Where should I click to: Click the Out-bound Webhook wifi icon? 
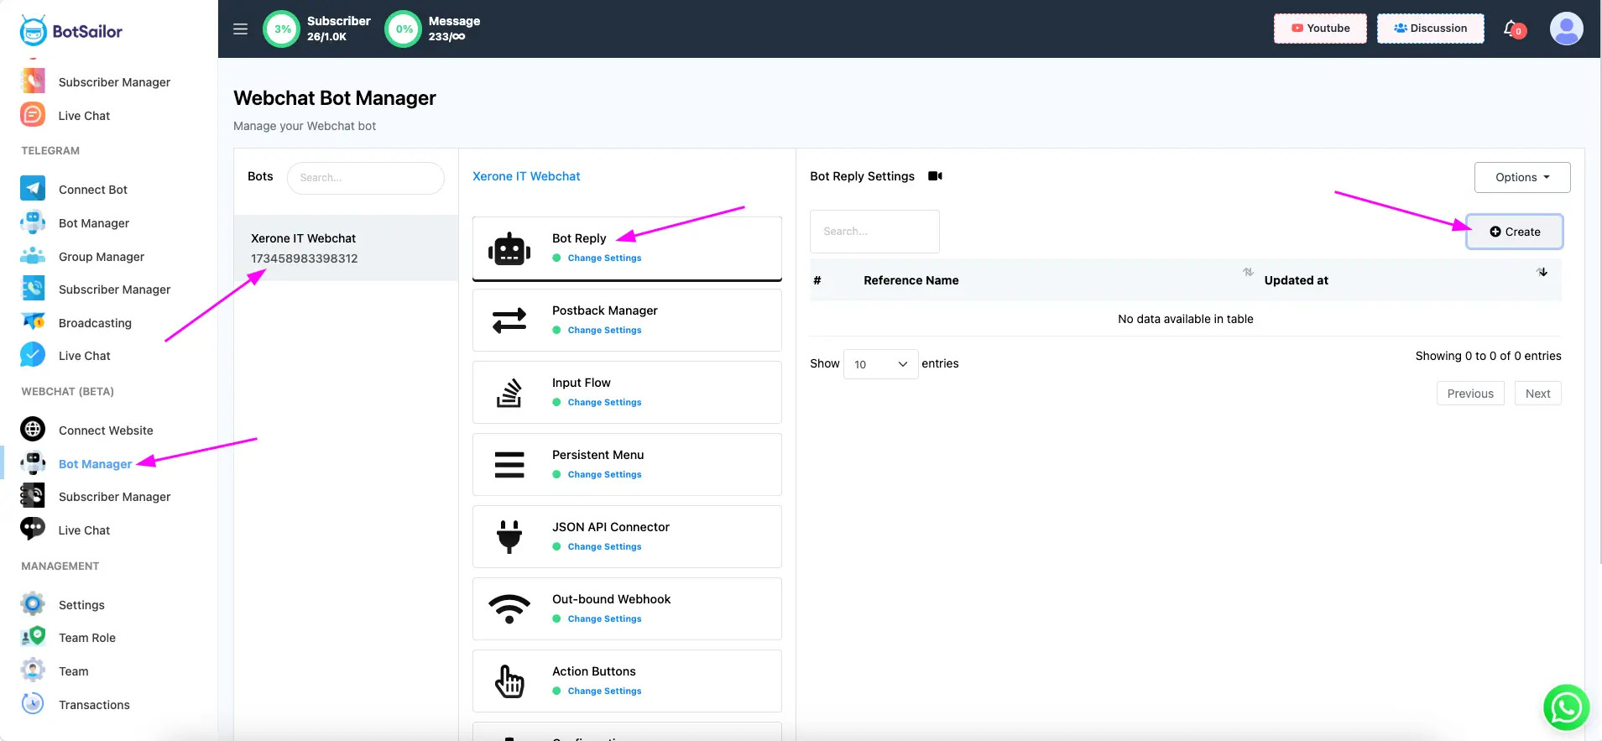click(x=509, y=609)
